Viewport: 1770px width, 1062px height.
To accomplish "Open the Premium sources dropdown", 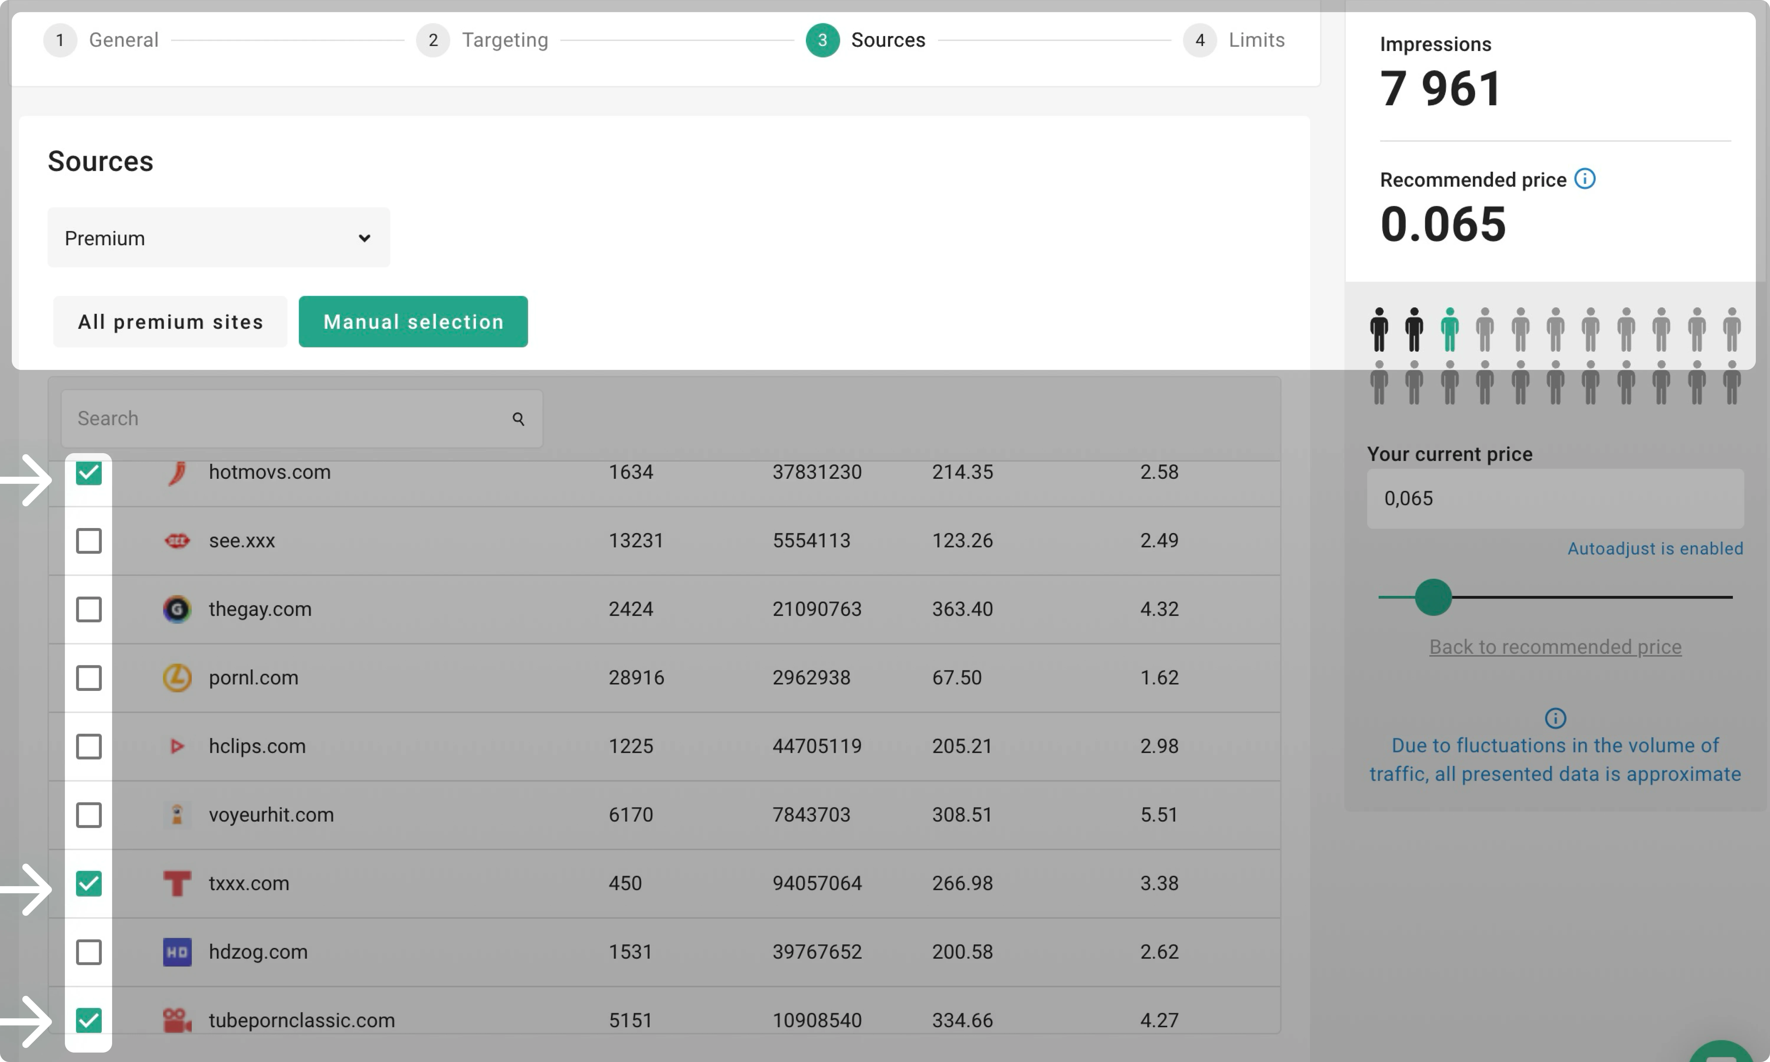I will pyautogui.click(x=218, y=237).
